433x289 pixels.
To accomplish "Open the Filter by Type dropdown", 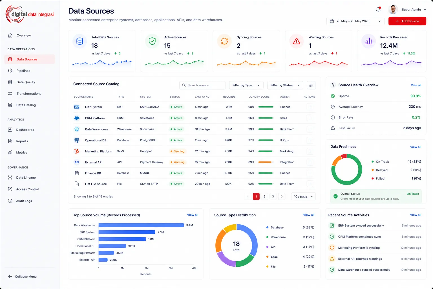I will (x=246, y=85).
